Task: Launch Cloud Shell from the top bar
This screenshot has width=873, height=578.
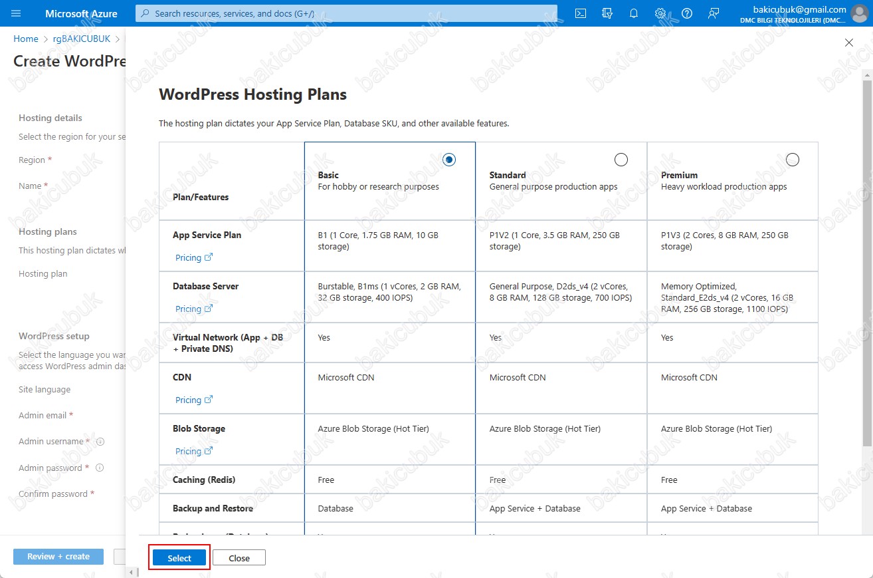Action: coord(581,13)
